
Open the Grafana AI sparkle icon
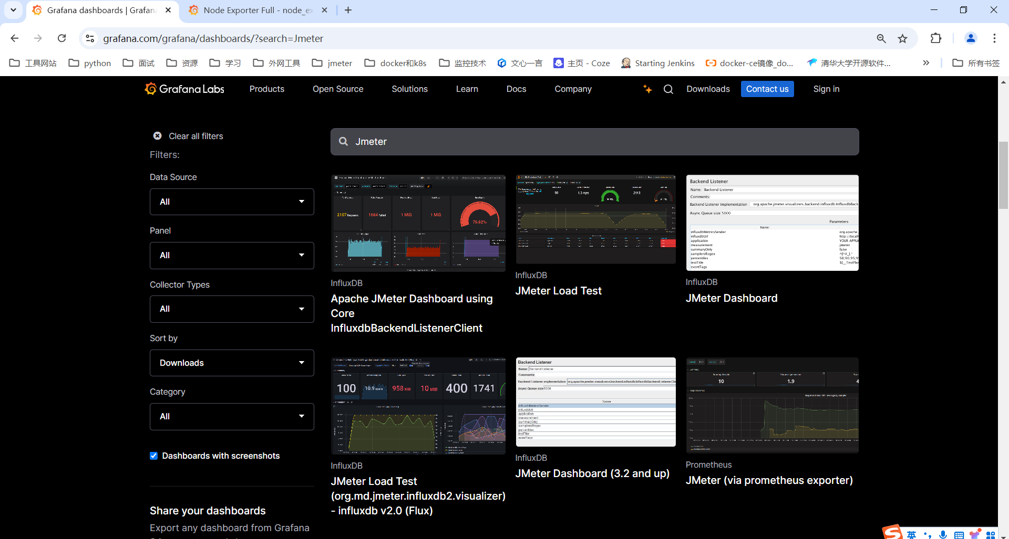[x=647, y=89]
